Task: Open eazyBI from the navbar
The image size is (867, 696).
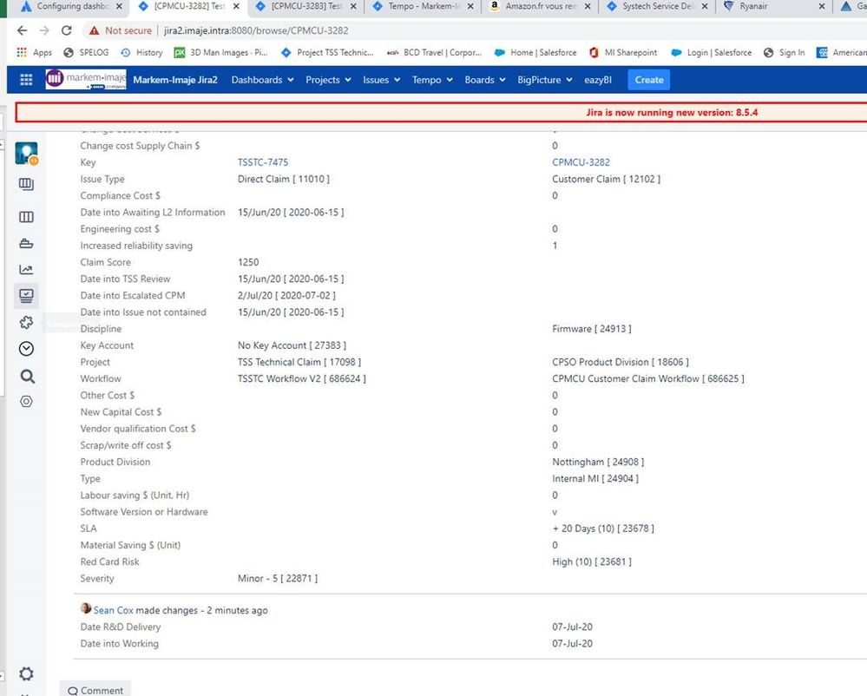Action: pyautogui.click(x=598, y=80)
